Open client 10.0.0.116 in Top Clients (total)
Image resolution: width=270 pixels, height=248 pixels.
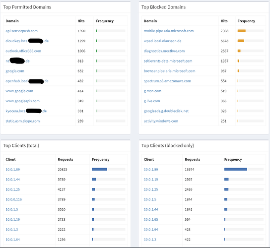[14, 199]
